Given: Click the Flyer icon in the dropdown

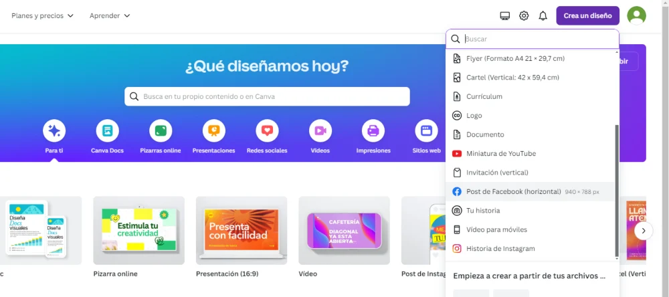Looking at the screenshot, I should 457,58.
